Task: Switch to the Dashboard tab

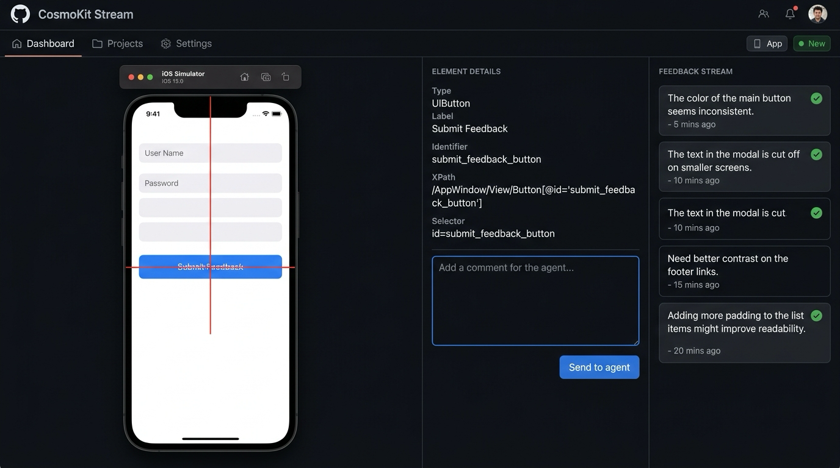Action: tap(43, 44)
